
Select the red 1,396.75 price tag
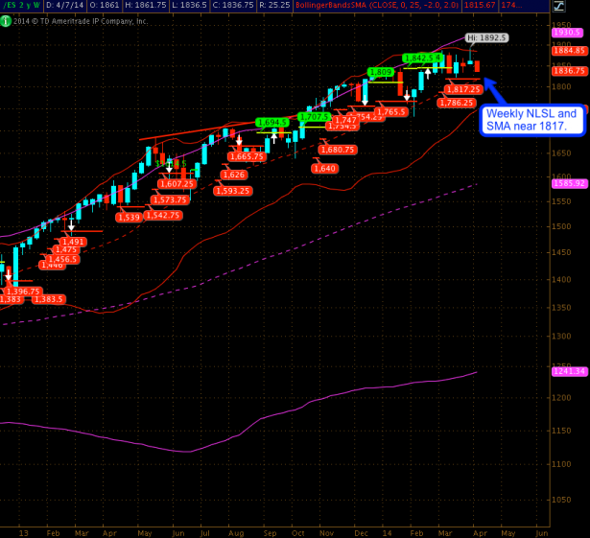pyautogui.click(x=23, y=291)
